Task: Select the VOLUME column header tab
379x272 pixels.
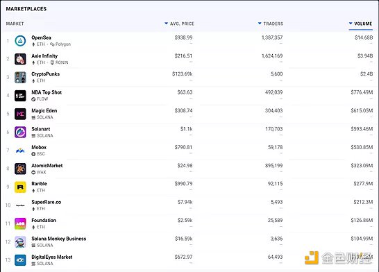Action: pos(361,24)
